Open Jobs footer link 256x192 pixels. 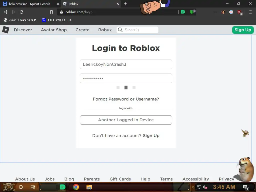pos(50,179)
